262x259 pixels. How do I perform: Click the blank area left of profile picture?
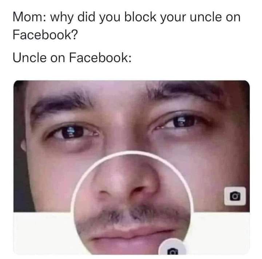click(43, 233)
